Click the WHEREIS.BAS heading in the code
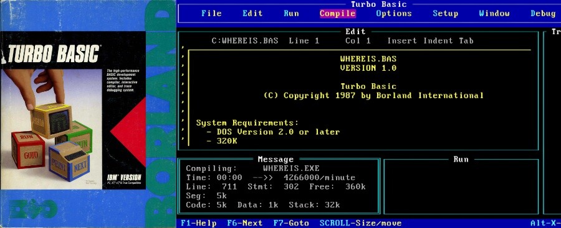561x228 pixels. coord(368,59)
